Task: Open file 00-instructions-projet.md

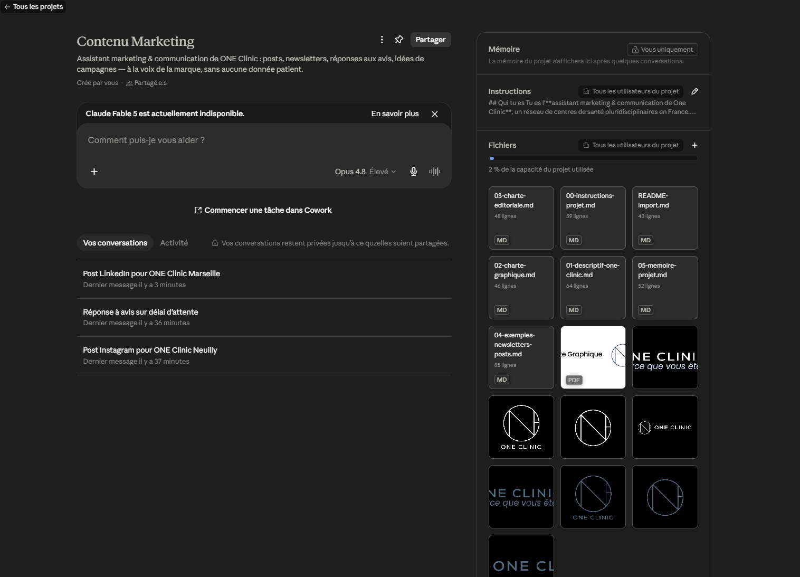Action: click(593, 218)
